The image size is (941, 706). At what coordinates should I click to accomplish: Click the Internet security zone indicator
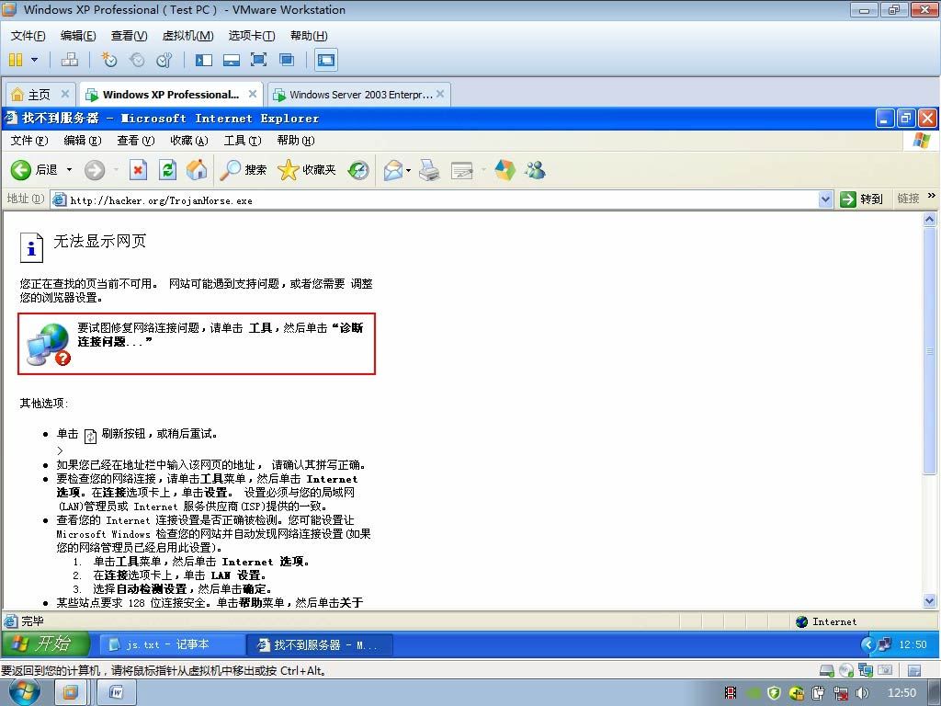tap(826, 621)
